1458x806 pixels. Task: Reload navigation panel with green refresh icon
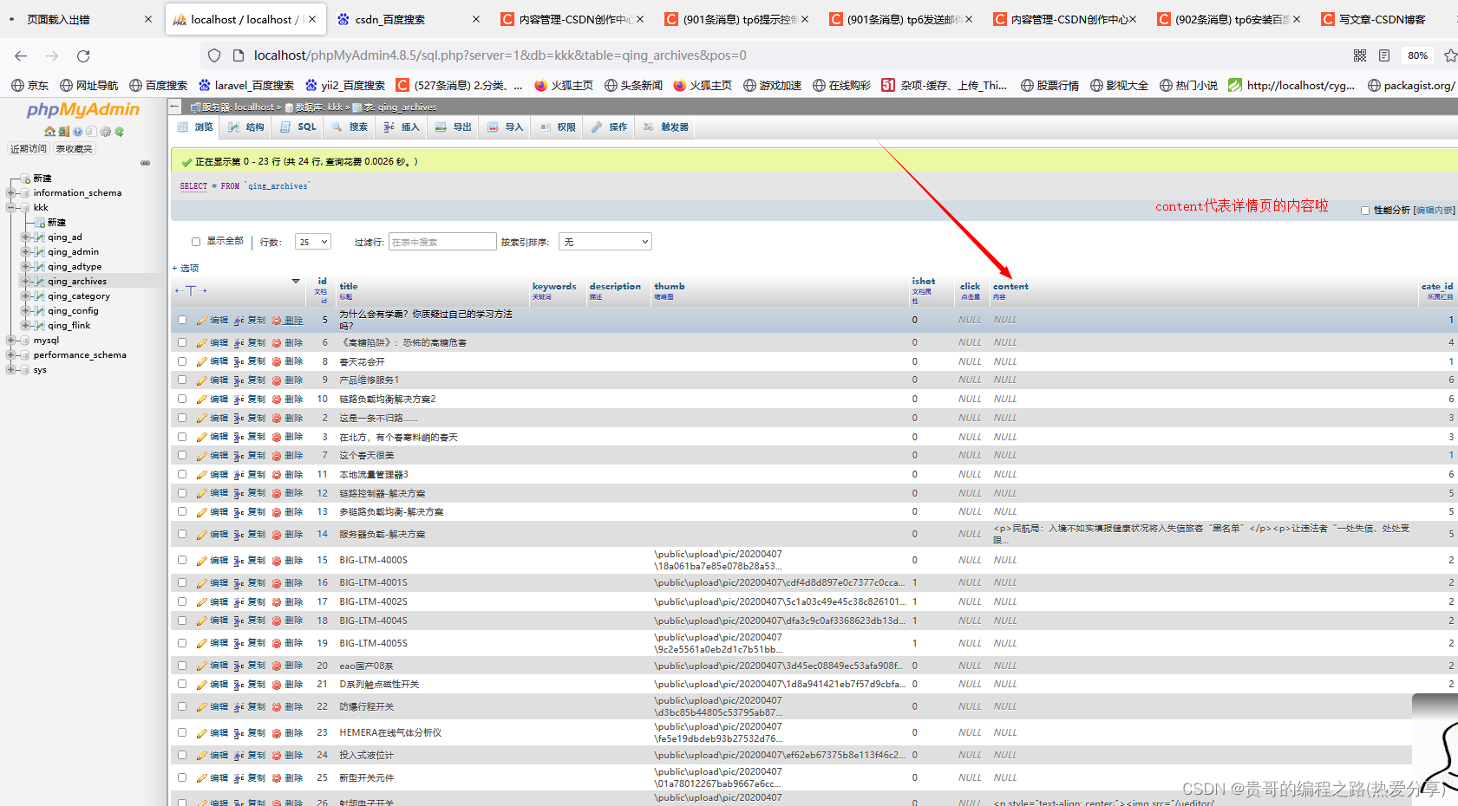[x=119, y=132]
